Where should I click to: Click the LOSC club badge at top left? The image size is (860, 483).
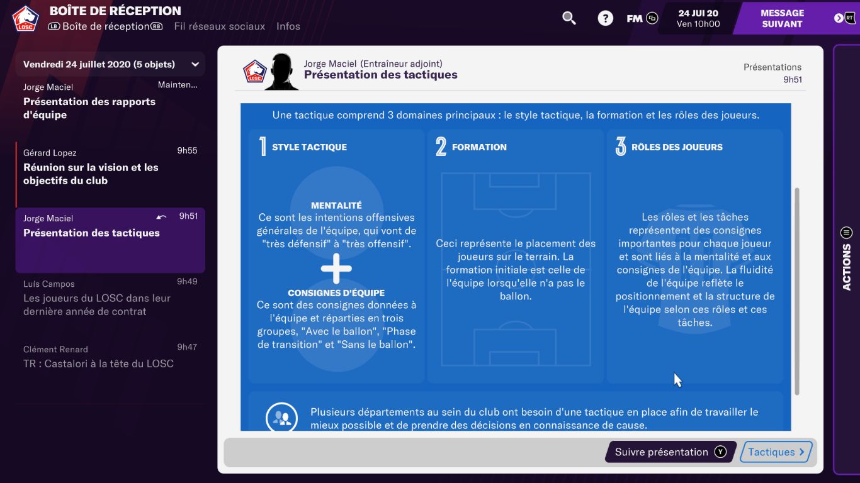pos(25,18)
